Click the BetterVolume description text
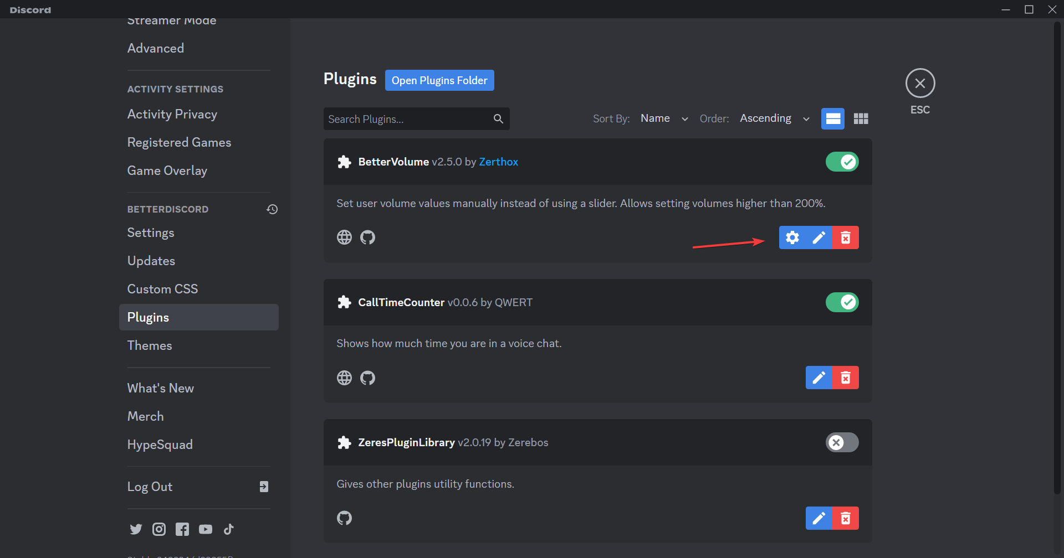1064x558 pixels. [581, 203]
